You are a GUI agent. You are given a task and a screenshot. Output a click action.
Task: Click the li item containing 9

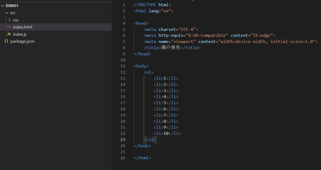tap(166, 127)
